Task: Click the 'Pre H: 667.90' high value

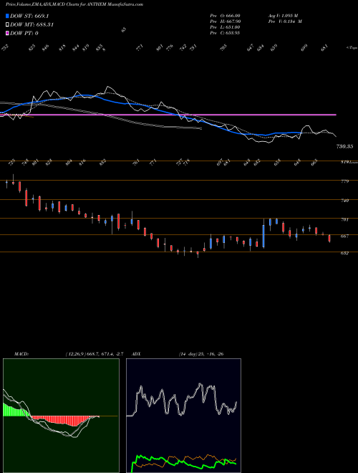Action: coord(225,21)
